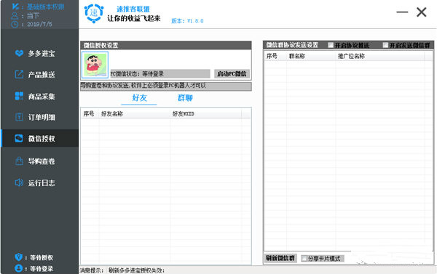Click the shopping bag icon beside 导购查卷
This screenshot has width=437, height=274.
(x=19, y=161)
